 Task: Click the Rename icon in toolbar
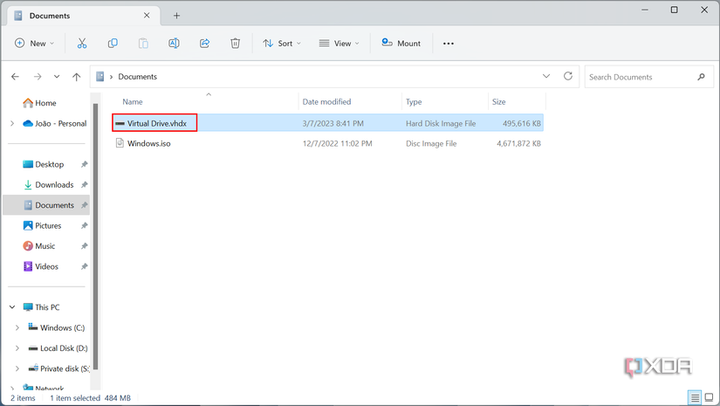174,43
